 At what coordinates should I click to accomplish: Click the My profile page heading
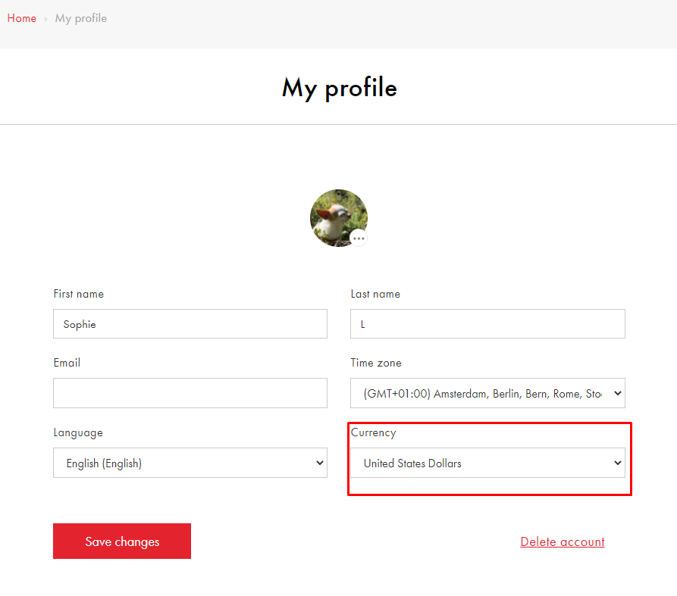pos(339,88)
